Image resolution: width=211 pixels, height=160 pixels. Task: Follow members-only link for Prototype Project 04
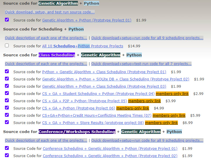coord(172,94)
